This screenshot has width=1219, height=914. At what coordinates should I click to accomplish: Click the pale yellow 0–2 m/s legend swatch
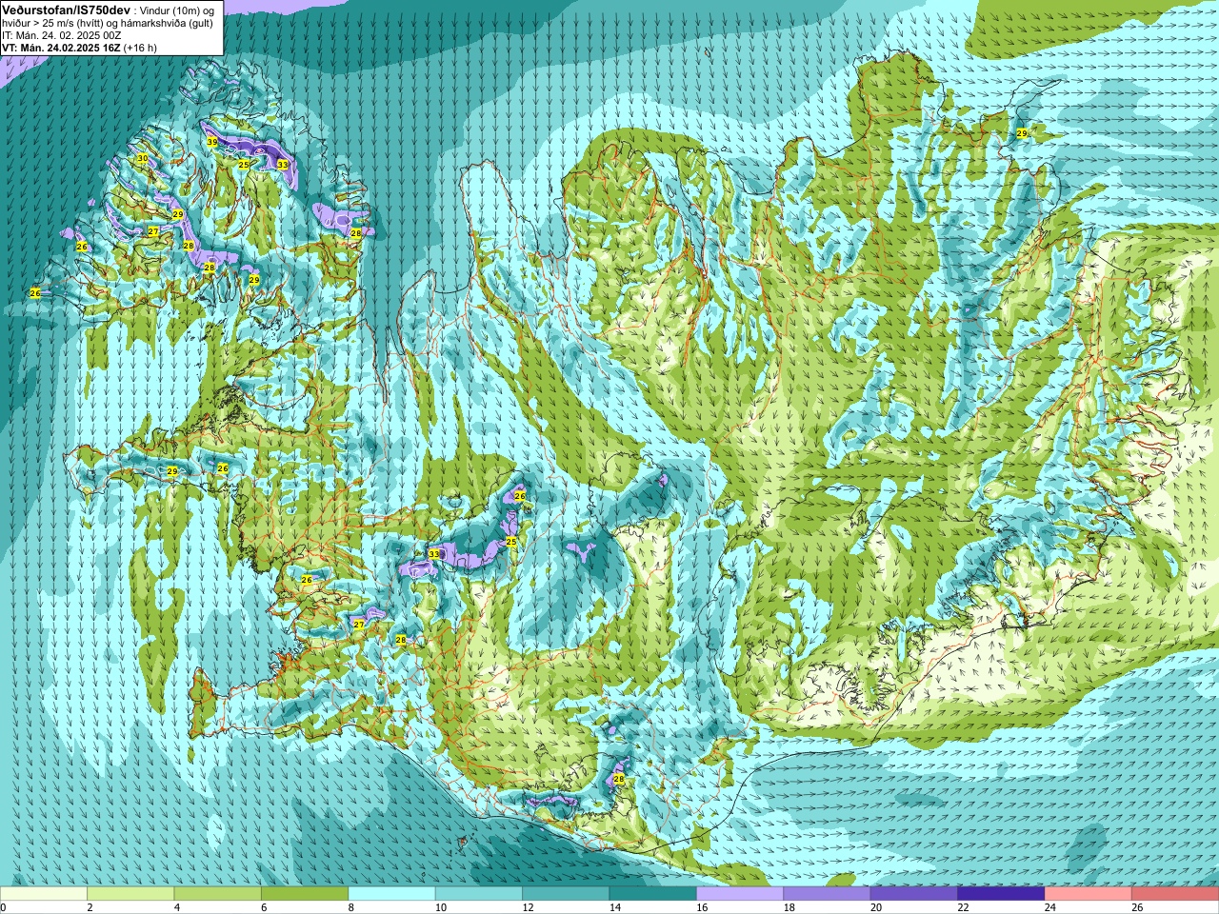tap(44, 894)
